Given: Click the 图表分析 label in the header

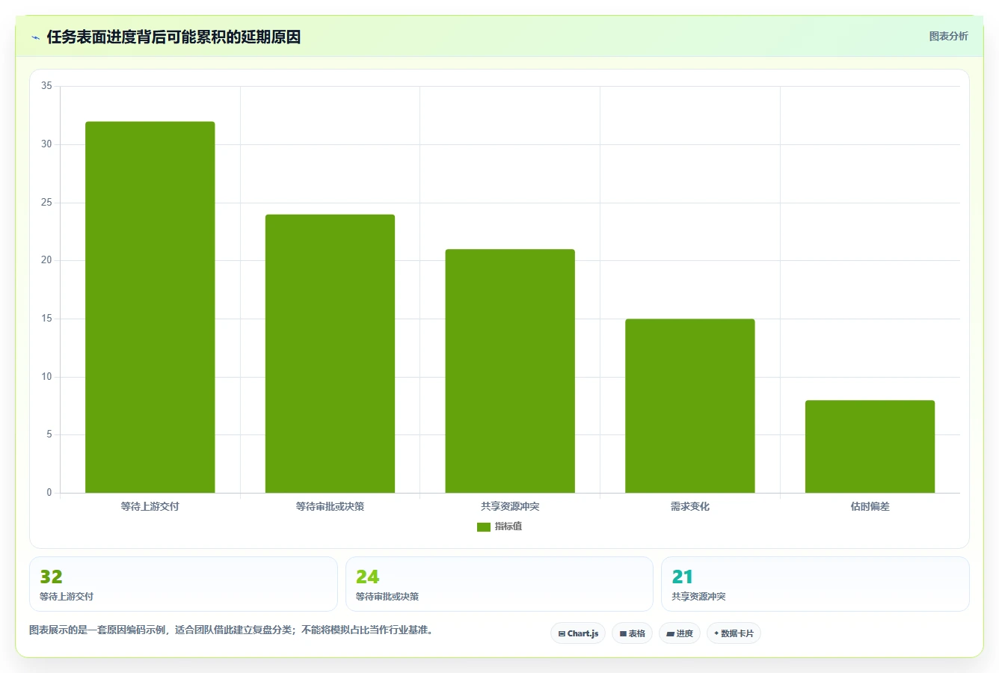Looking at the screenshot, I should click(948, 36).
